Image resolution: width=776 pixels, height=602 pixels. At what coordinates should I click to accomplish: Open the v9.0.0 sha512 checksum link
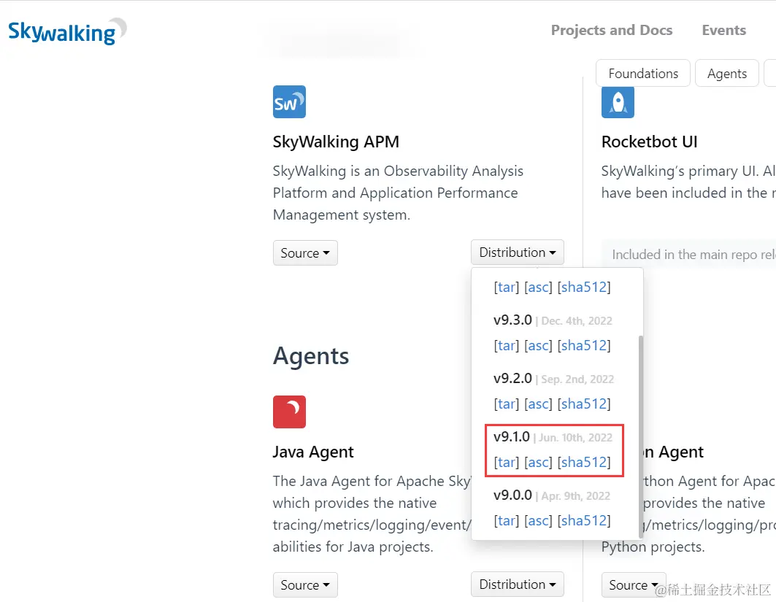[584, 520]
